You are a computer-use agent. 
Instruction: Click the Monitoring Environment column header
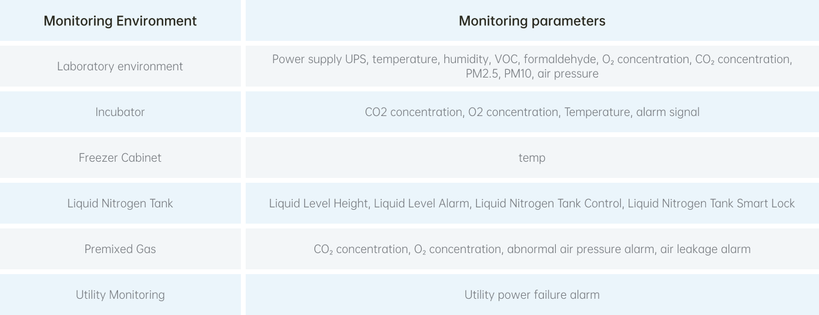120,21
